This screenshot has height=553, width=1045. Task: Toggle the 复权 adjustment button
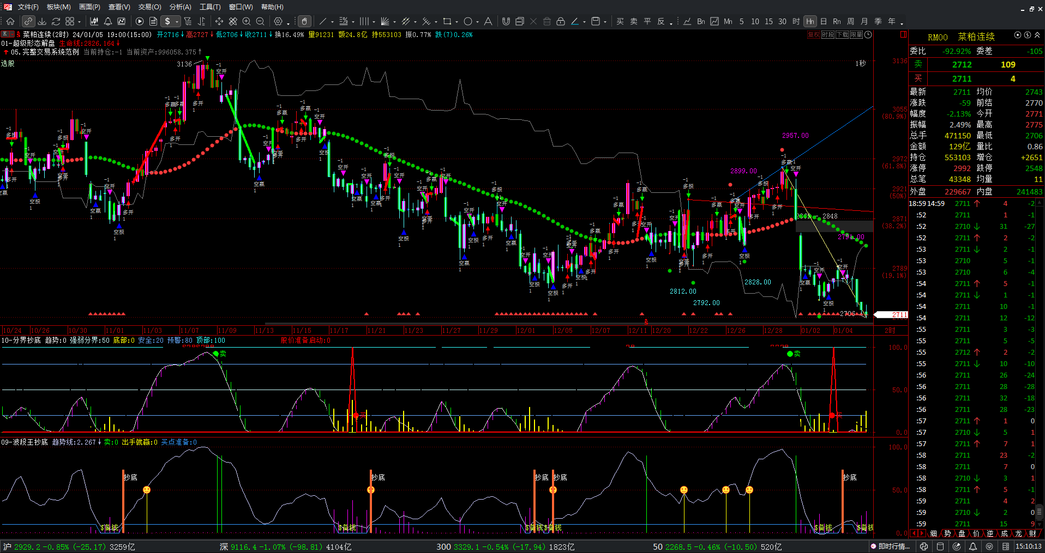(x=813, y=34)
